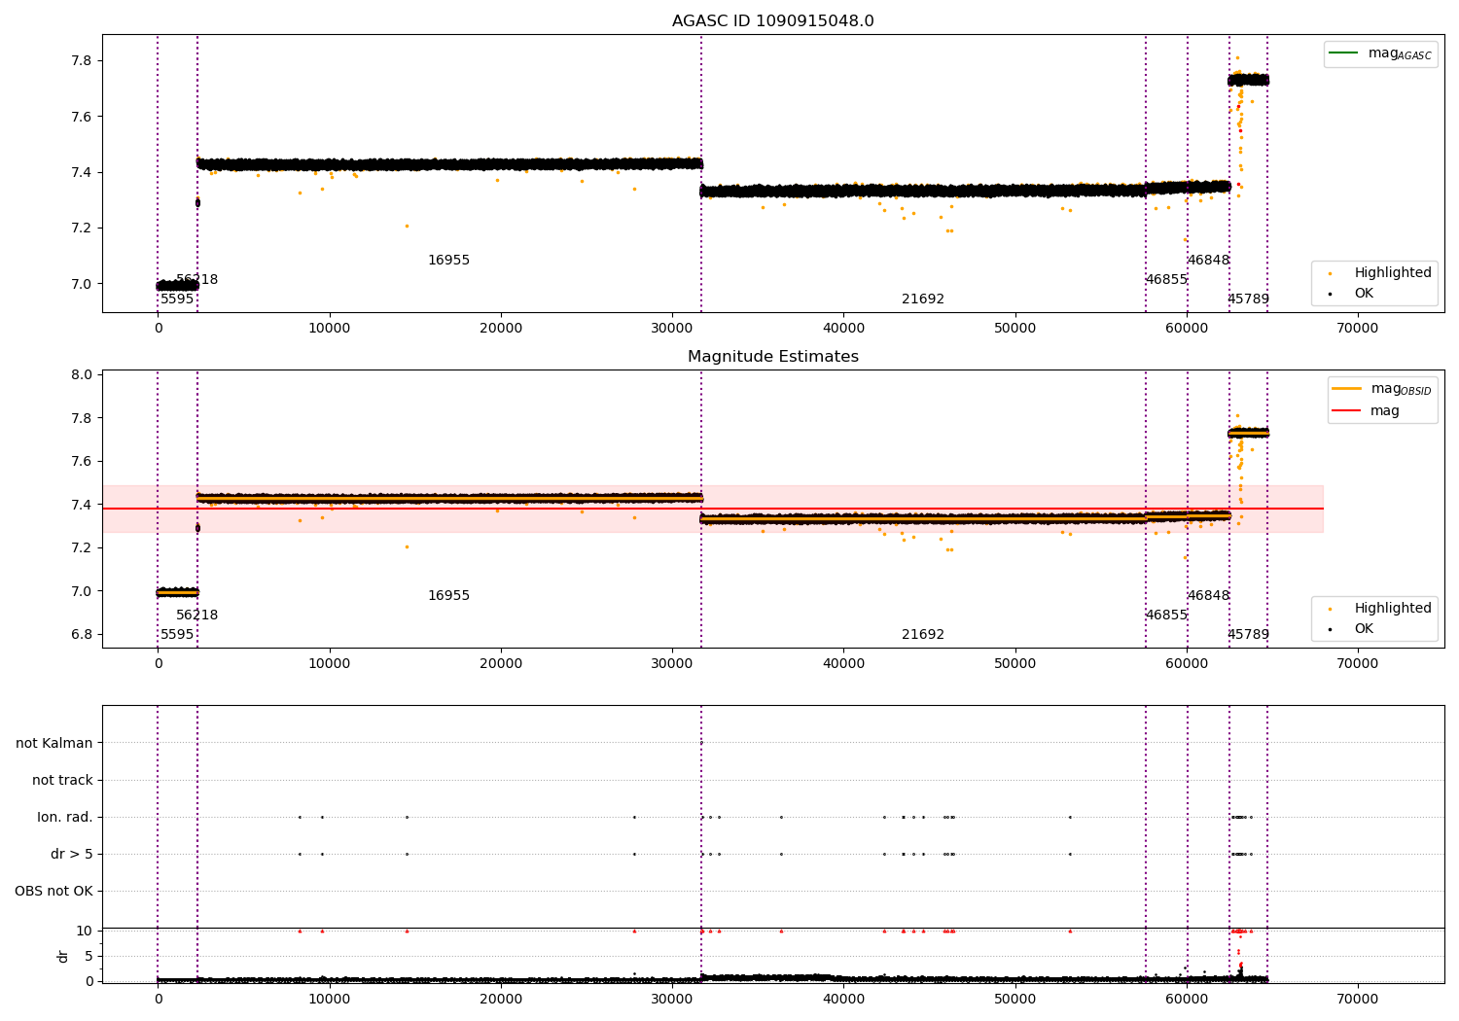Click the lone 'not Kalman' data point
This screenshot has height=1021, width=1459.
pos(701,743)
